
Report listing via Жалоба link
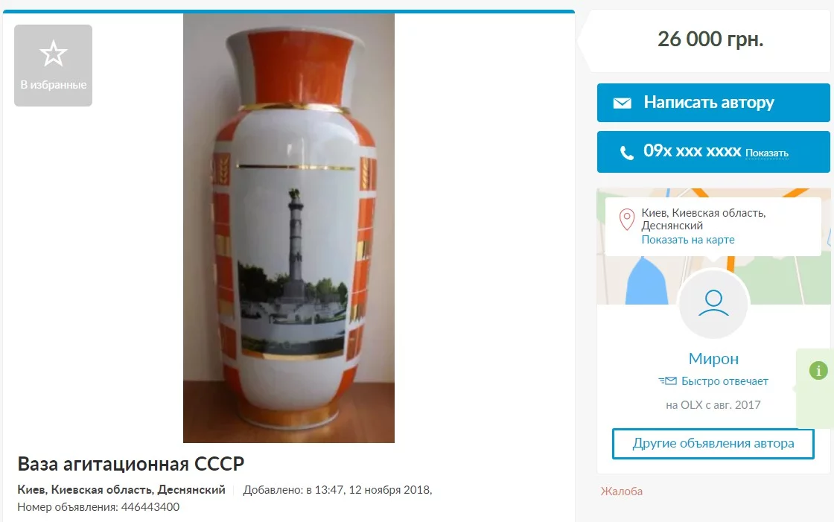[621, 491]
